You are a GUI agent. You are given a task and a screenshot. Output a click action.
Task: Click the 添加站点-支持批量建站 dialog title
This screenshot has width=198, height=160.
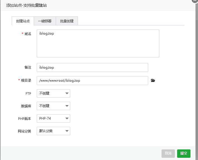click(28, 5)
